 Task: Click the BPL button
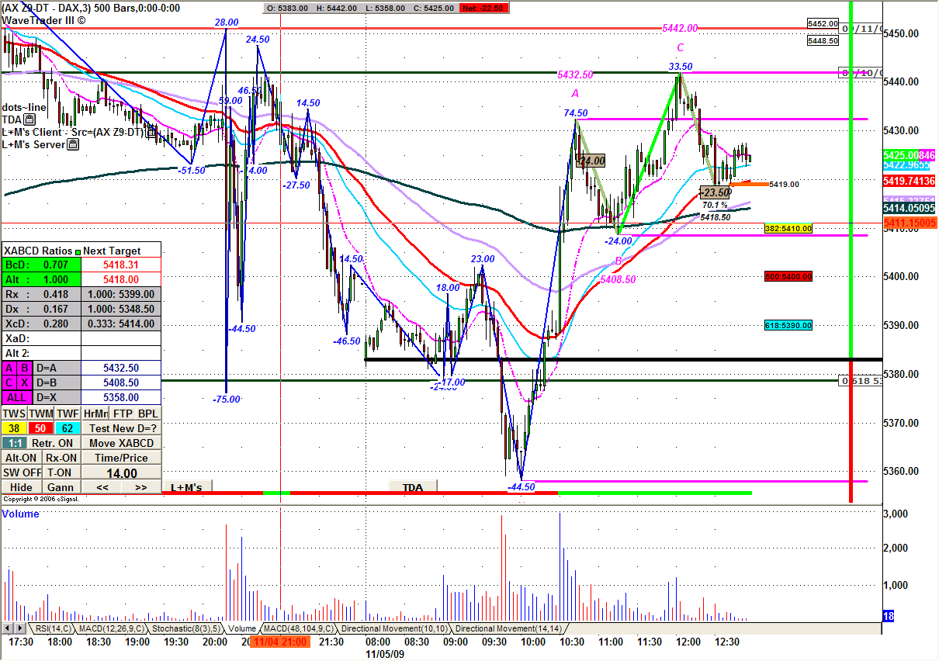tap(149, 414)
